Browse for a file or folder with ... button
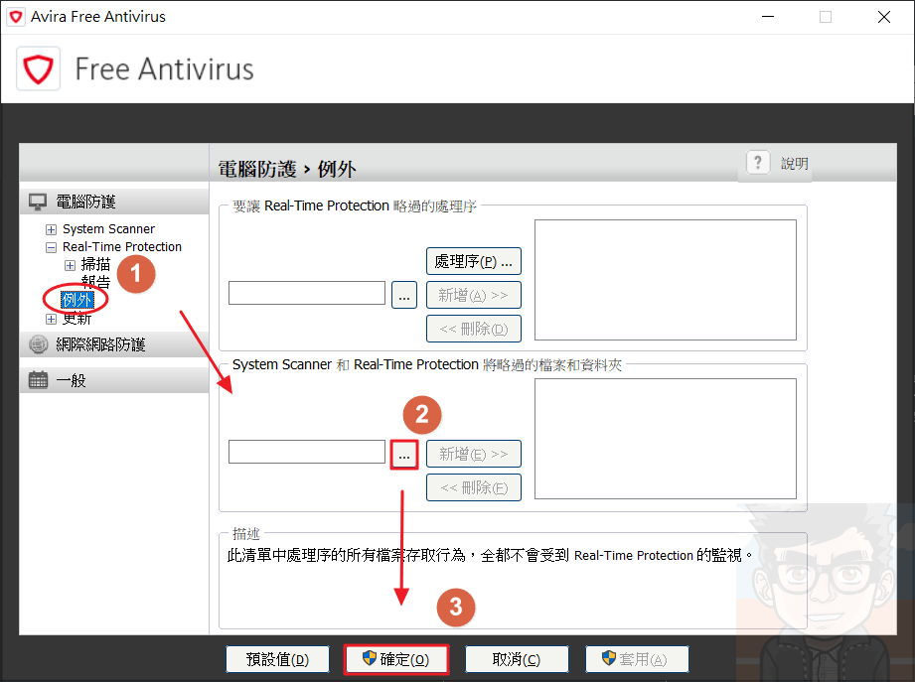This screenshot has width=915, height=682. pos(404,454)
